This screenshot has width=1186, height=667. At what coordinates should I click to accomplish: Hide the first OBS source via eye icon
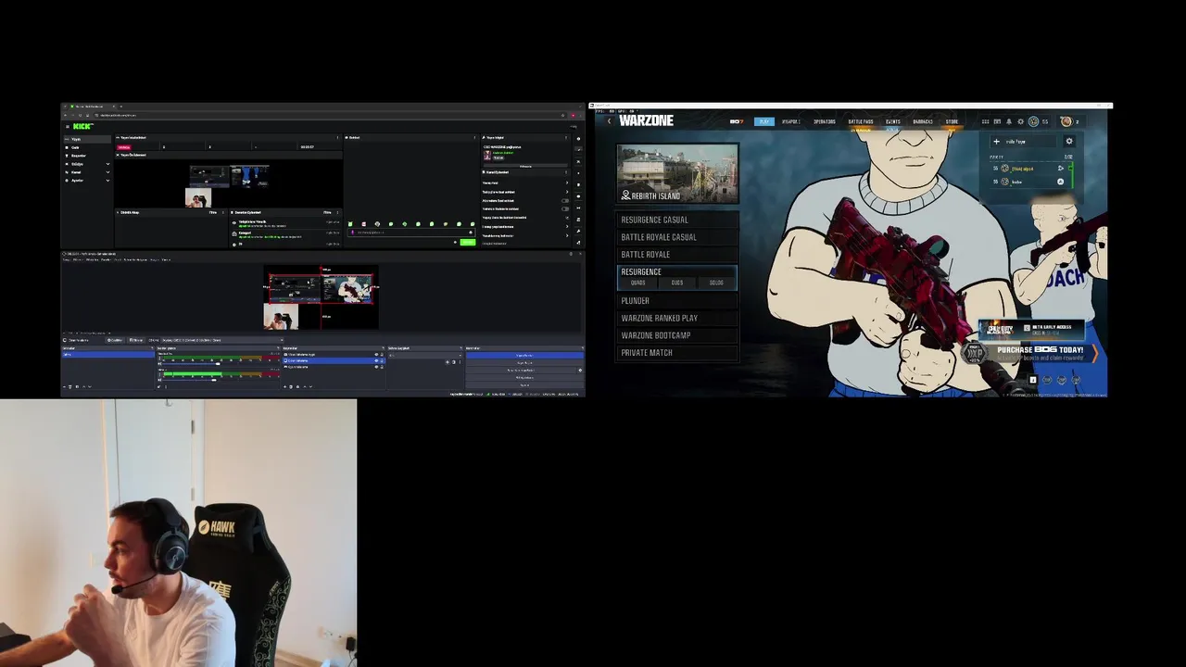[x=376, y=354]
